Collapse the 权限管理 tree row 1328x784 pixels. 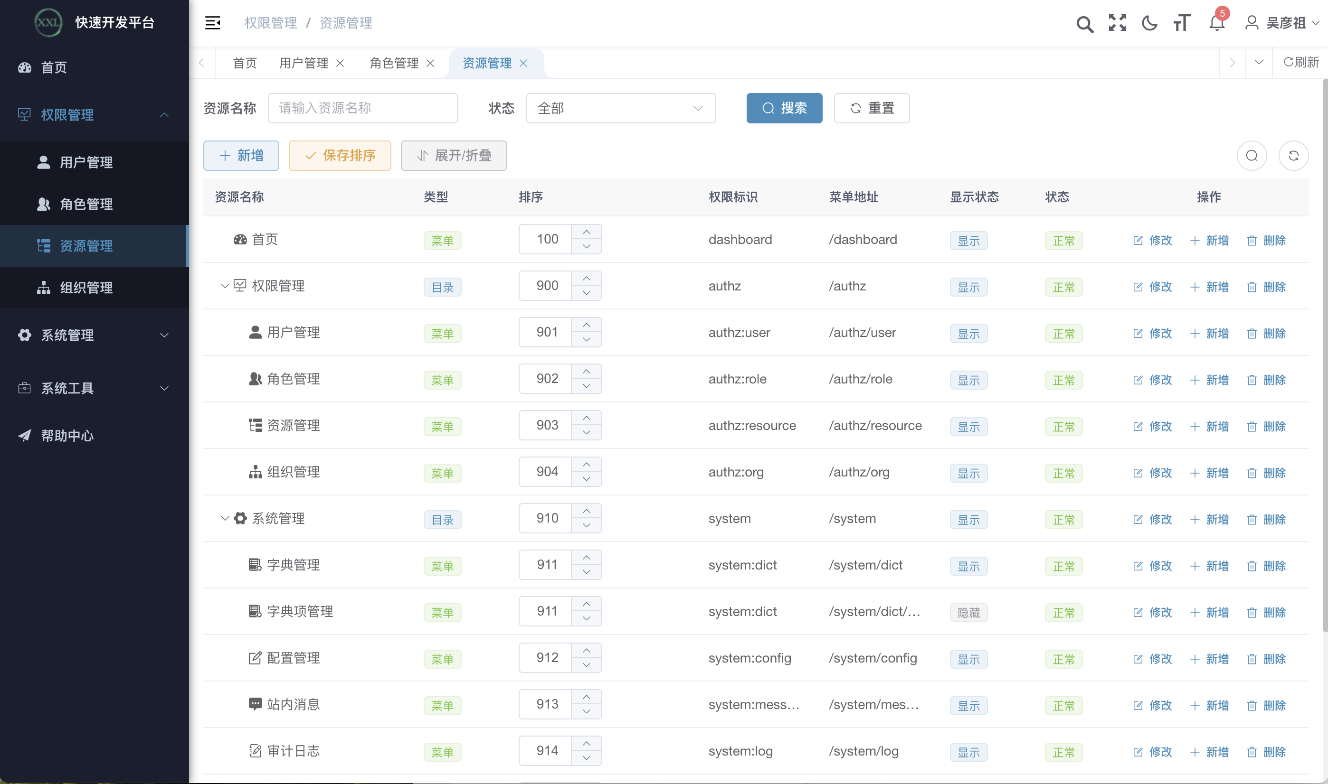(225, 286)
